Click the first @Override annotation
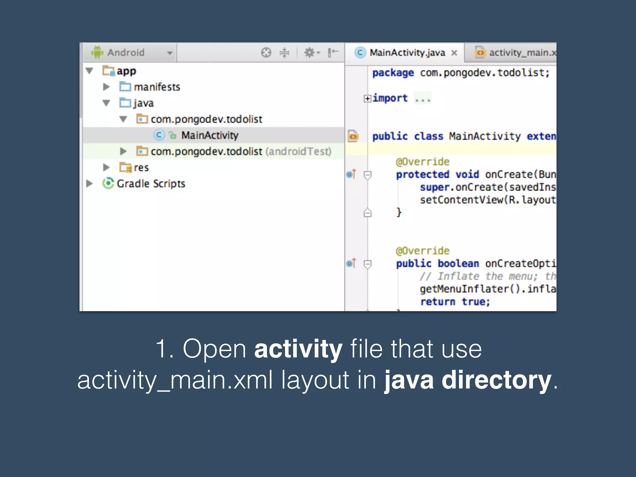This screenshot has height=477, width=636. (423, 162)
